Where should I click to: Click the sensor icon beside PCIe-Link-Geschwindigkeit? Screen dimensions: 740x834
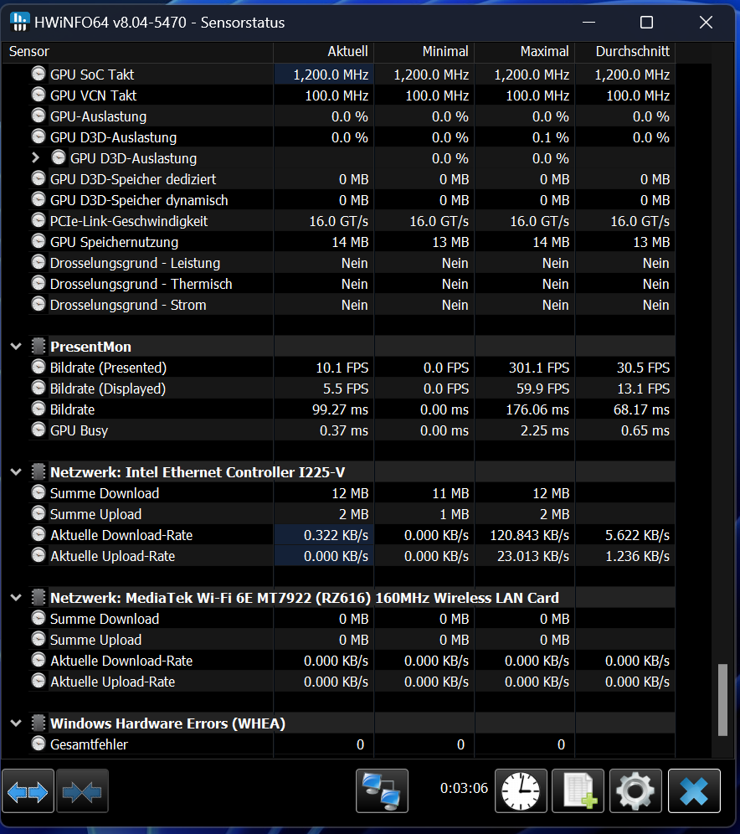pyautogui.click(x=39, y=220)
